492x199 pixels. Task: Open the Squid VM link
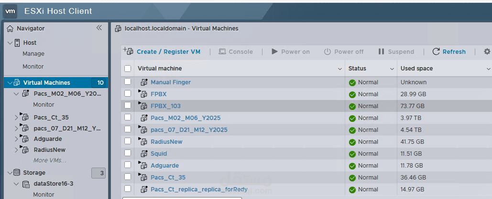tap(159, 154)
